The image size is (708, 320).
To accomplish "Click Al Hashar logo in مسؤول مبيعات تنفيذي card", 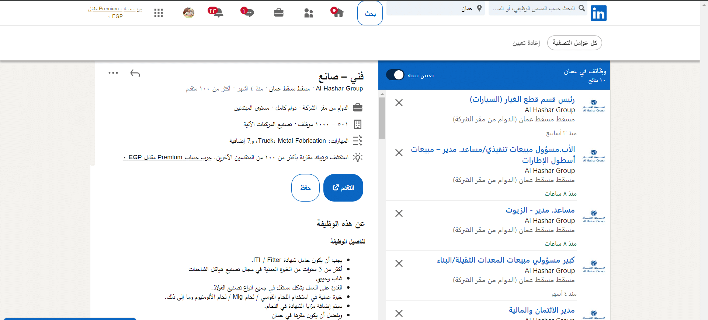I will click(594, 156).
